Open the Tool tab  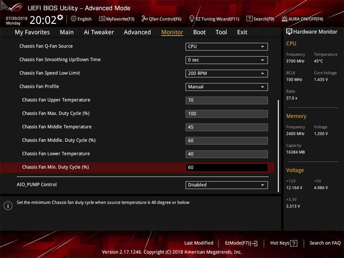click(x=221, y=32)
